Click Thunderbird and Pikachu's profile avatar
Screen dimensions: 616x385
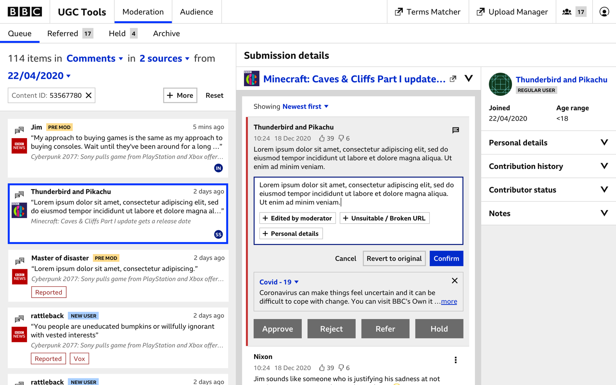500,84
